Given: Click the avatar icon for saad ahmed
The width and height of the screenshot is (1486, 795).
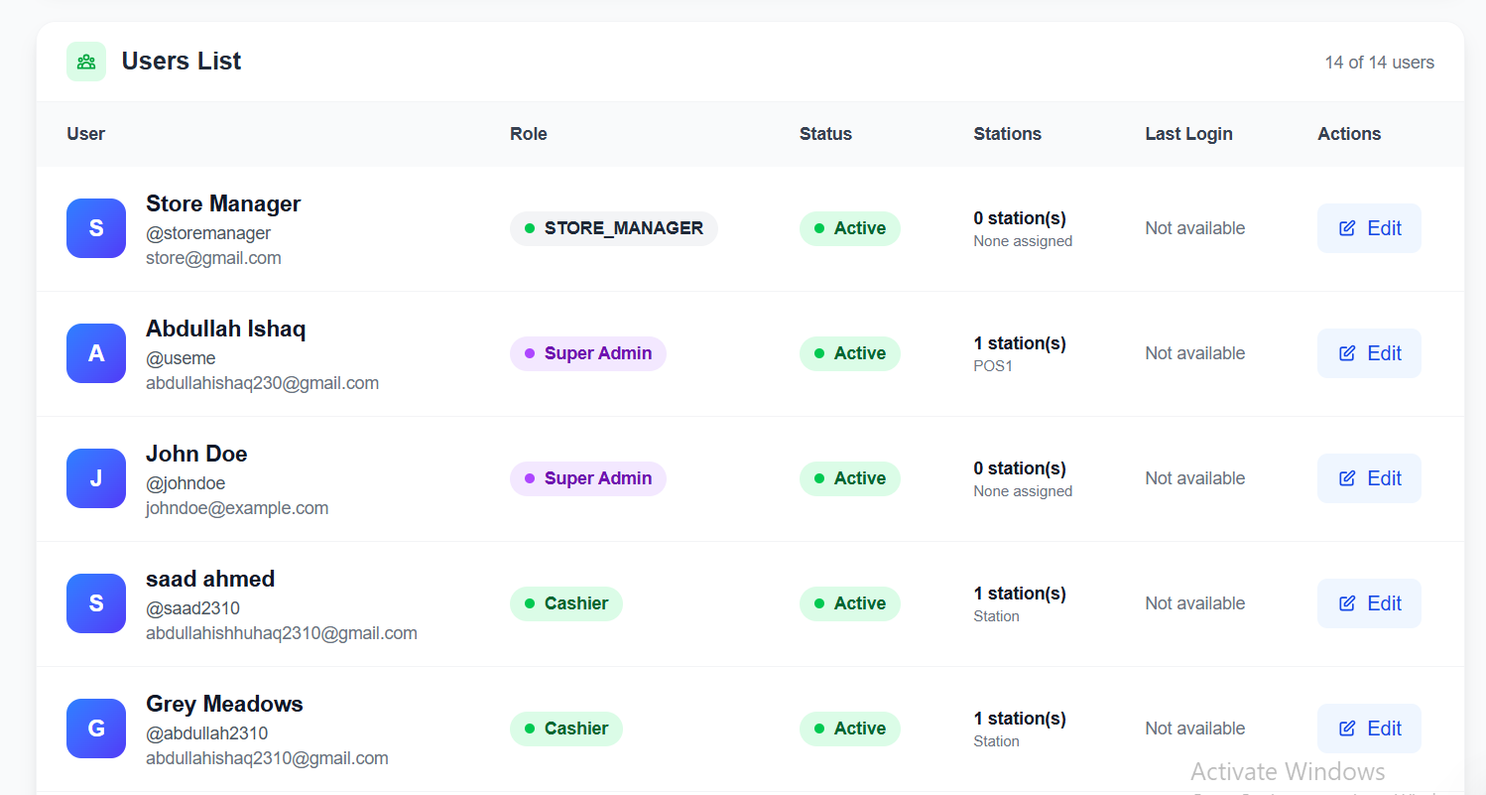Looking at the screenshot, I should [95, 603].
